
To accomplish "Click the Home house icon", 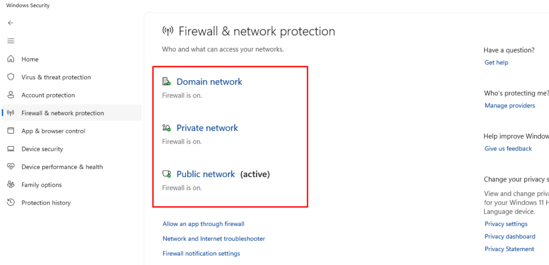I will [x=11, y=59].
